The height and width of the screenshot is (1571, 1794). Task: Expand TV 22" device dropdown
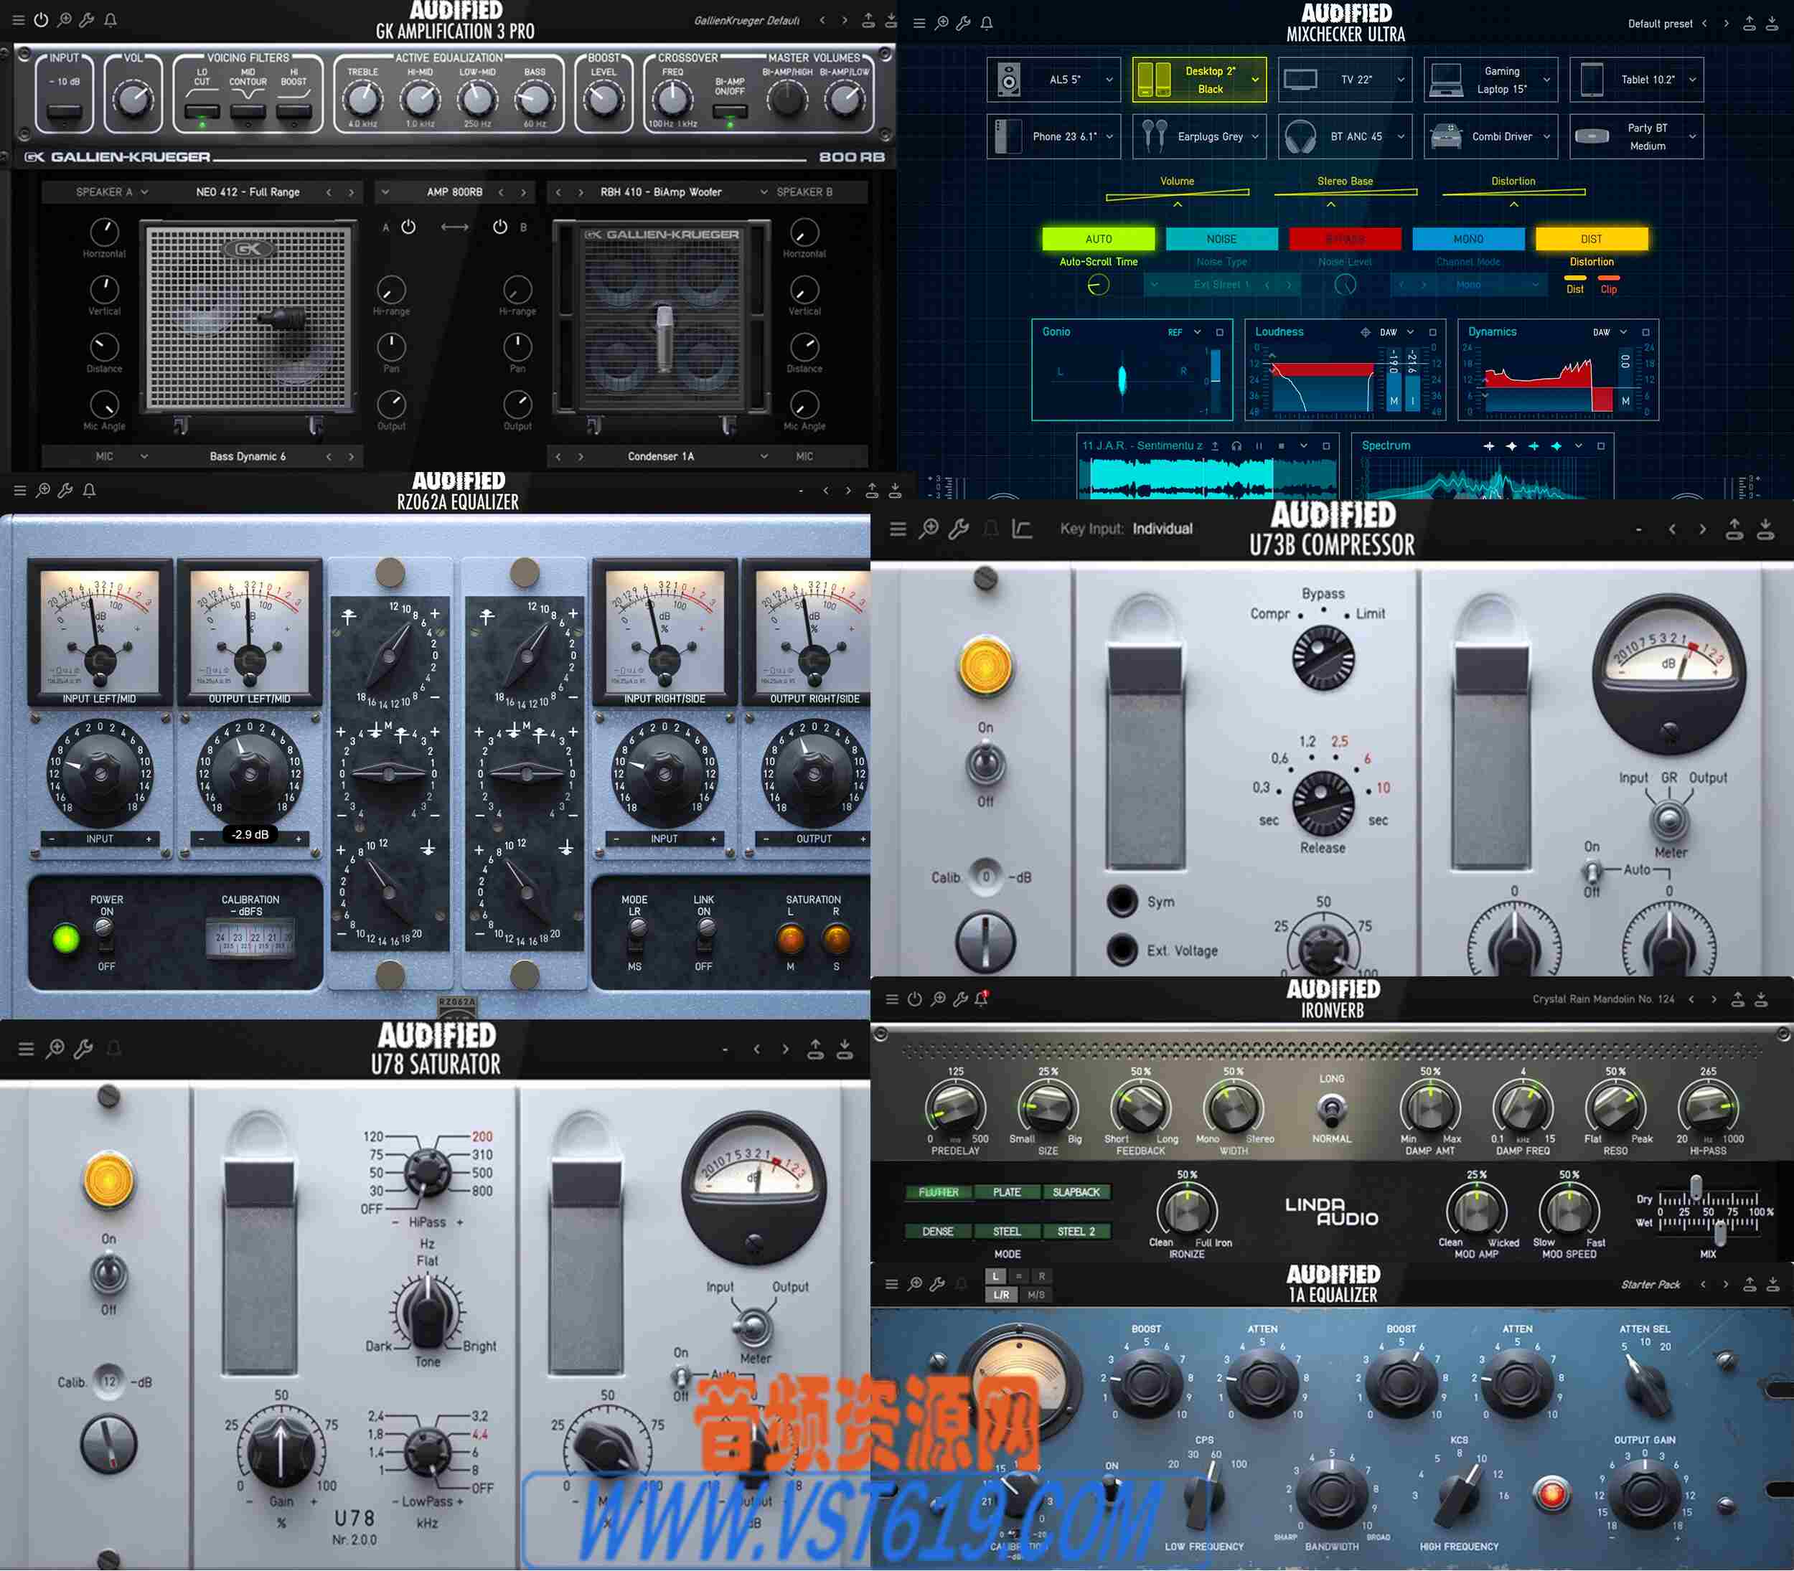(1400, 79)
